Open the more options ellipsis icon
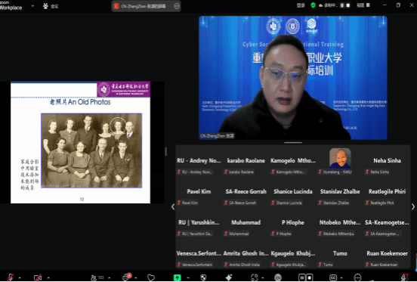 tap(357, 277)
